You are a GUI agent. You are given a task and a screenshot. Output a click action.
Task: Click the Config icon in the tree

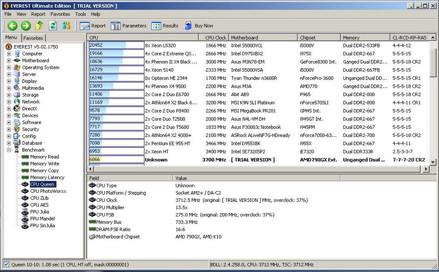point(17,136)
